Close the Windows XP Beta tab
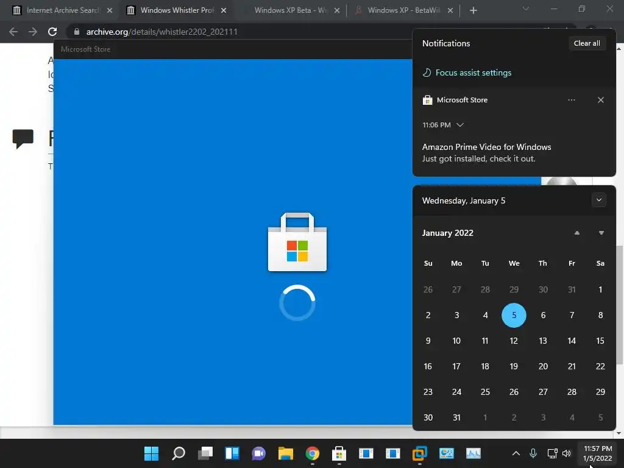624x468 pixels. coord(336,10)
